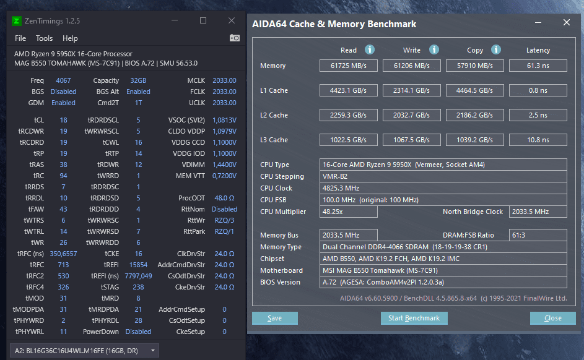
Task: Click the Copy info icon in AIDA64
Action: tap(495, 49)
